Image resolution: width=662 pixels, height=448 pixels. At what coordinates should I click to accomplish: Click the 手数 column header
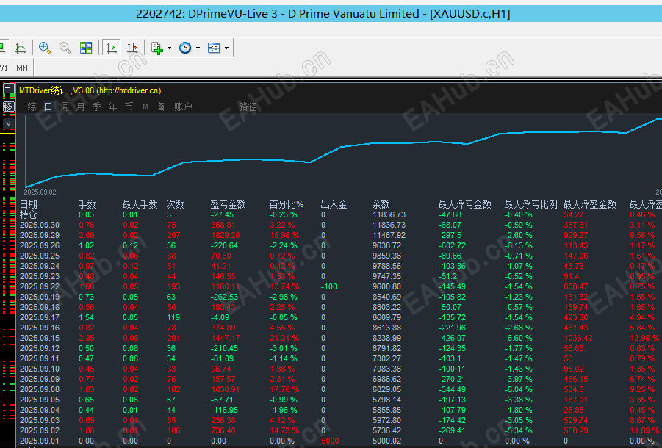point(87,205)
